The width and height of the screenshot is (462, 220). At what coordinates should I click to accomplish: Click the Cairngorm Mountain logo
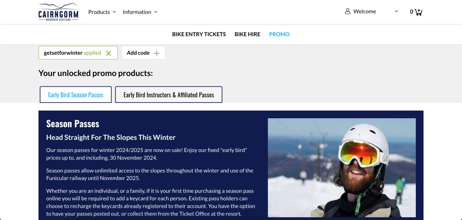[59, 12]
